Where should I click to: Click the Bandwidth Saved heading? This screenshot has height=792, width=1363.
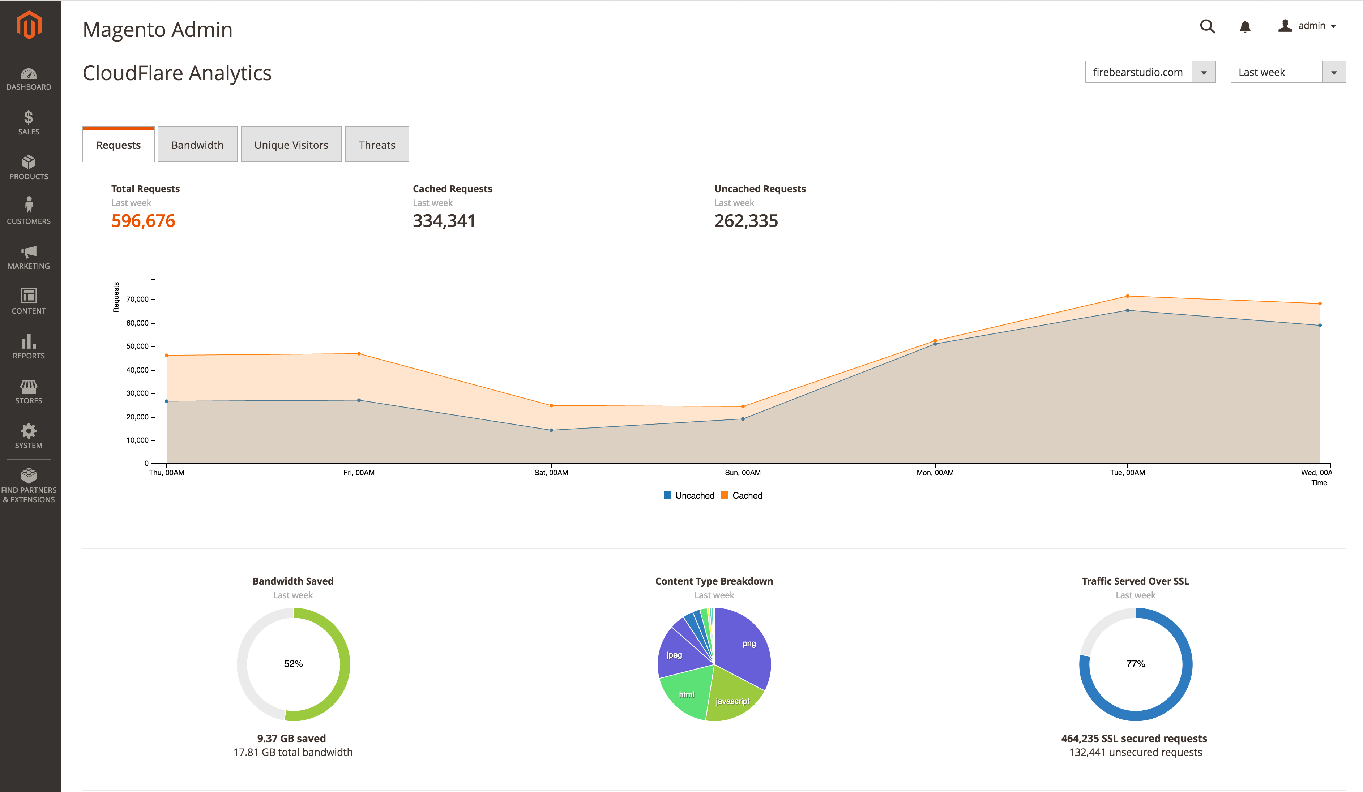(x=292, y=581)
